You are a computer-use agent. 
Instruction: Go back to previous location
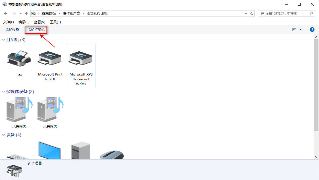click(6, 13)
